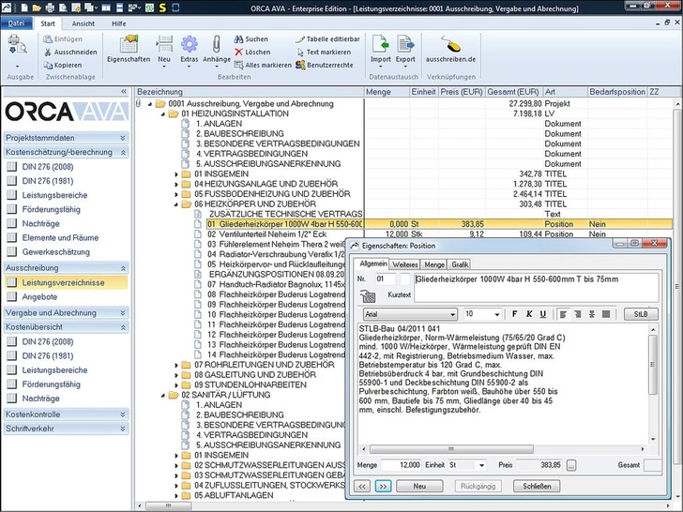Click the long text vertical scrollbar
This screenshot has width=683, height=512.
[653, 365]
